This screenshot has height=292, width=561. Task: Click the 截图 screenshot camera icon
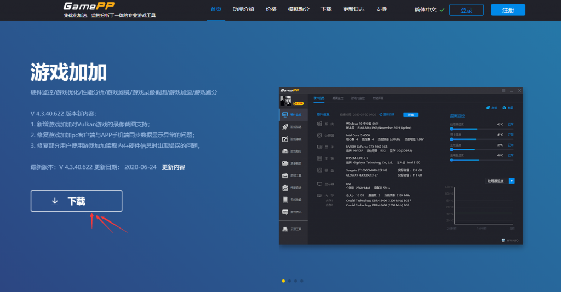pyautogui.click(x=504, y=107)
